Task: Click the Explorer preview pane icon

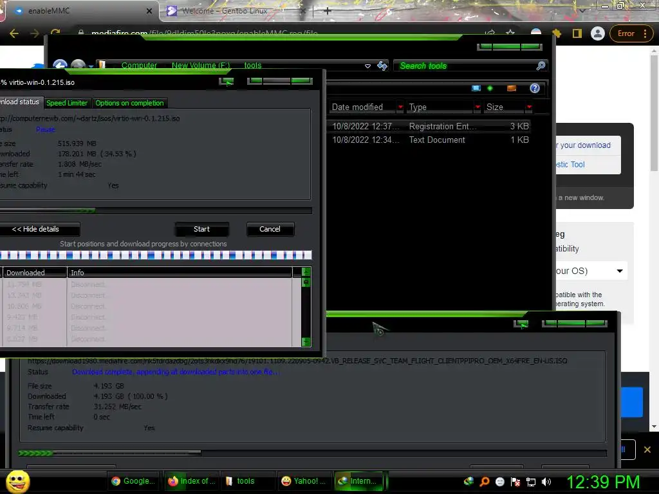Action: pos(512,88)
